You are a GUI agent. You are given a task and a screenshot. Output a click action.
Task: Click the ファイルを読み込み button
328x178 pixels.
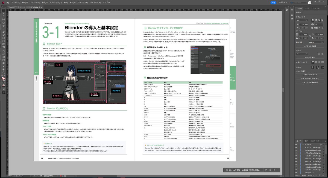click(x=311, y=75)
